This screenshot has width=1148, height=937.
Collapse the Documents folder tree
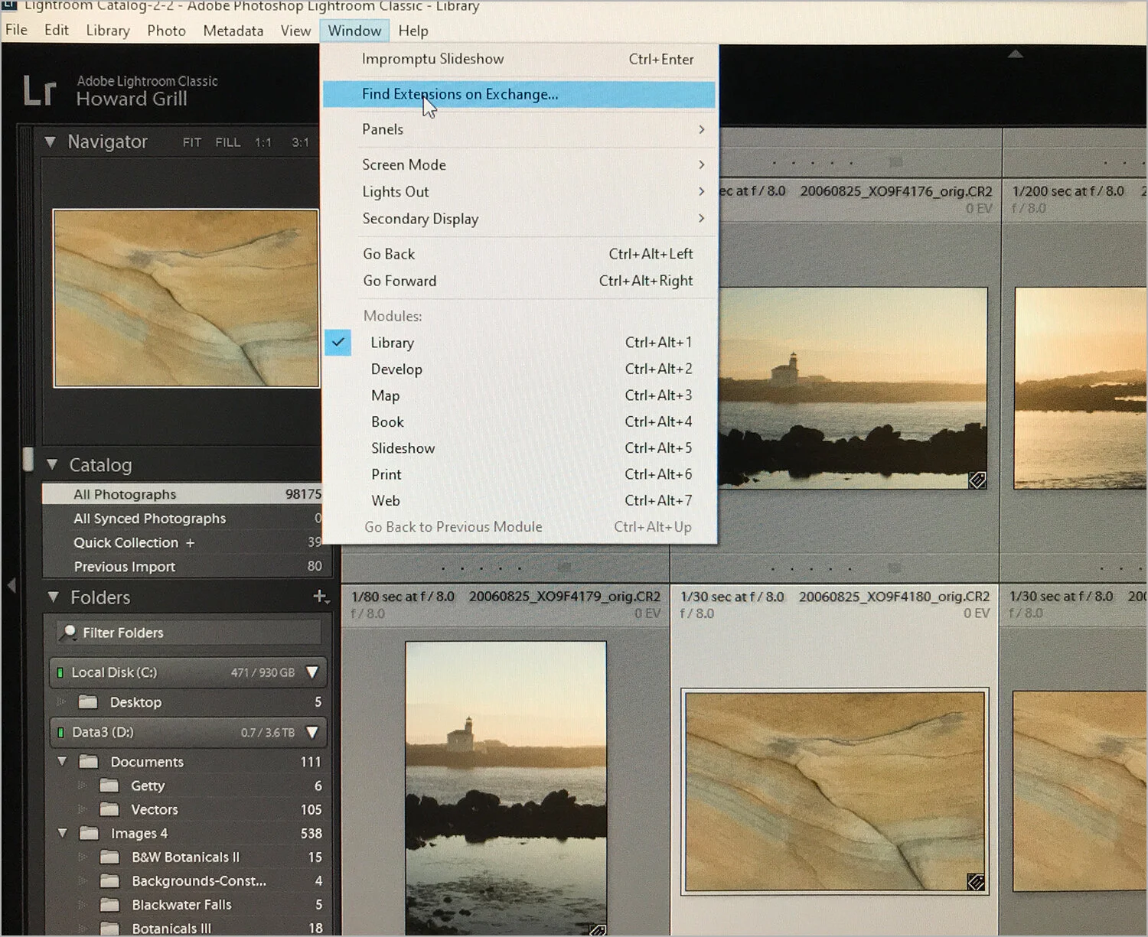[x=63, y=761]
